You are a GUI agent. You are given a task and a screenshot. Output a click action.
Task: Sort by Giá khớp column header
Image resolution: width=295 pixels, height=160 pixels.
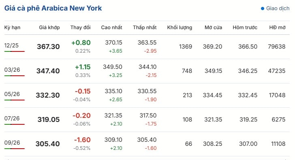tap(49, 28)
